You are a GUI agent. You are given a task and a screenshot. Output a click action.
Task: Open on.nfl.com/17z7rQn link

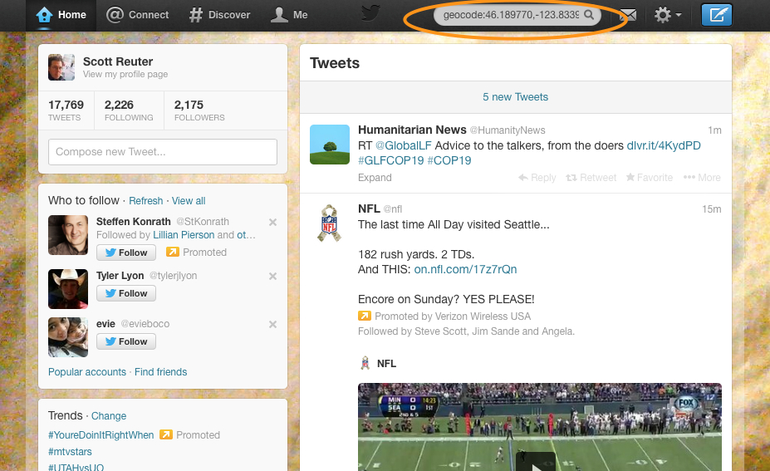(x=465, y=269)
